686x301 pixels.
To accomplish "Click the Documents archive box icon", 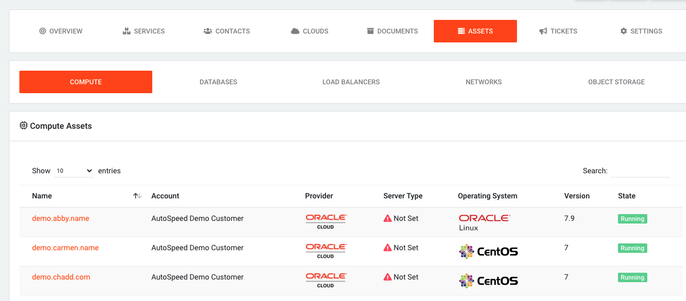I will [370, 31].
